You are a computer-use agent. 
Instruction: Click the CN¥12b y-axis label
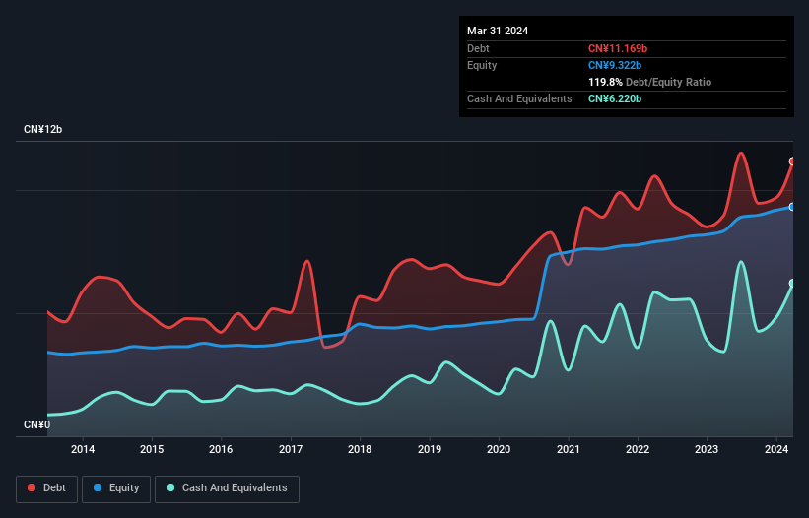42,129
